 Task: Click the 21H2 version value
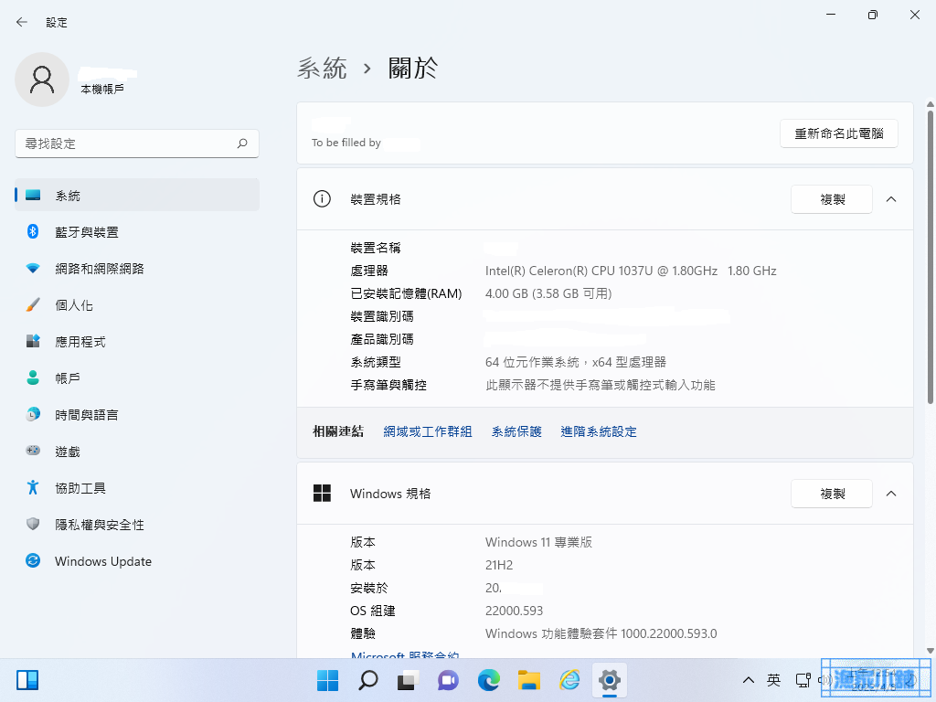click(499, 565)
